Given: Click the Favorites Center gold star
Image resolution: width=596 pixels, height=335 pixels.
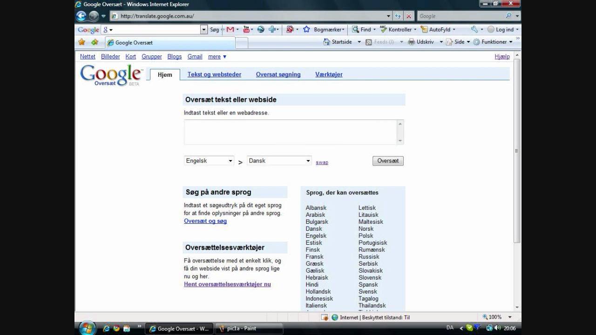Looking at the screenshot, I should coord(82,42).
